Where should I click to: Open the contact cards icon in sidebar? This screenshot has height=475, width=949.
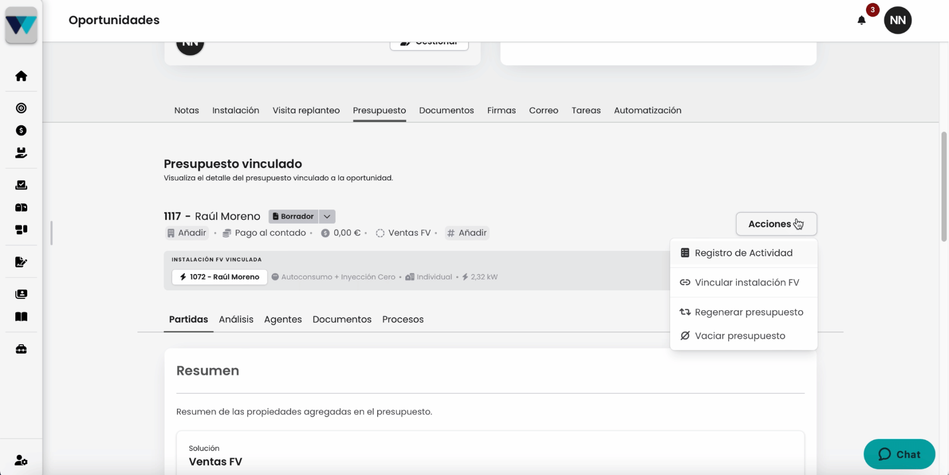pyautogui.click(x=21, y=294)
